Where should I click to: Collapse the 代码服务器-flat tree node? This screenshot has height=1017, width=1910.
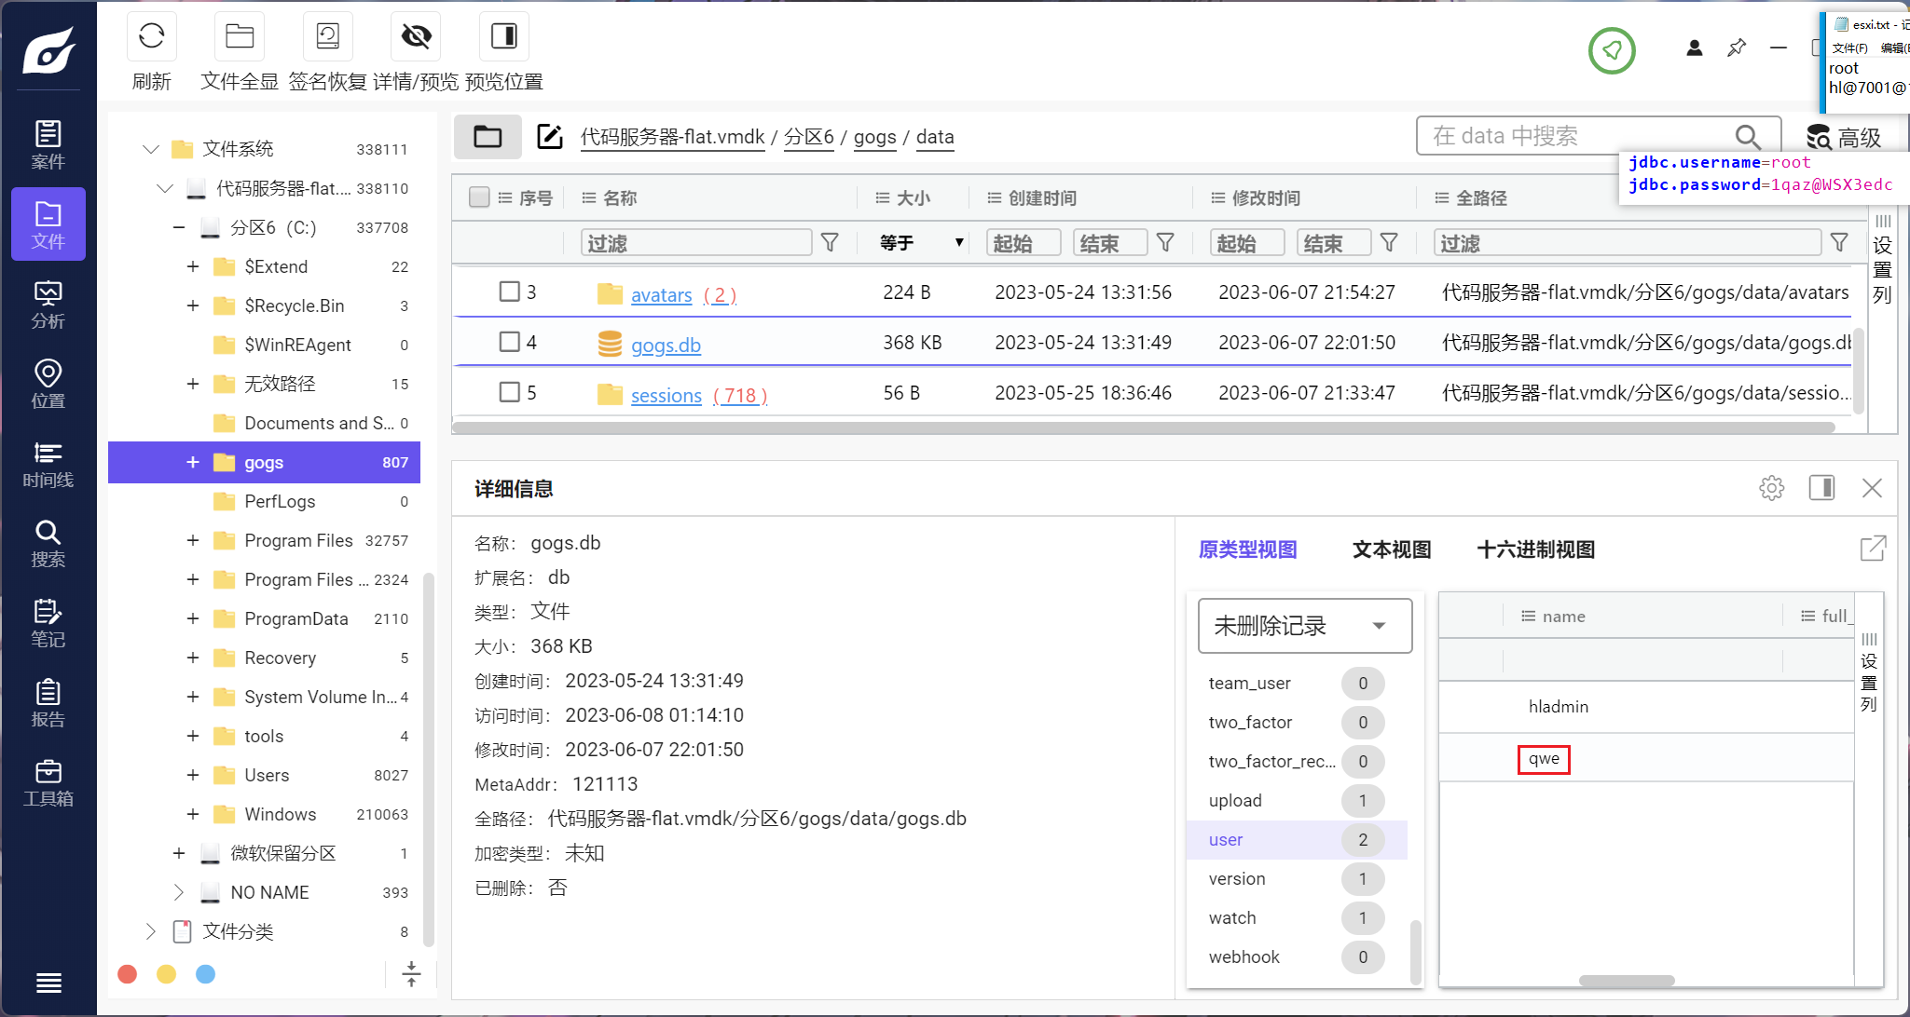tap(165, 188)
